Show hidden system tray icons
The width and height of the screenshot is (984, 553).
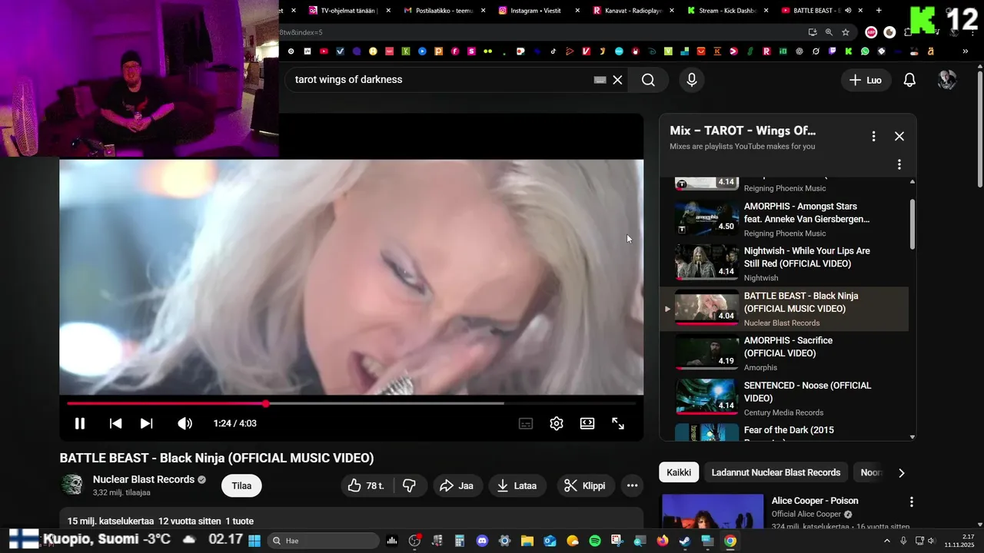[887, 541]
